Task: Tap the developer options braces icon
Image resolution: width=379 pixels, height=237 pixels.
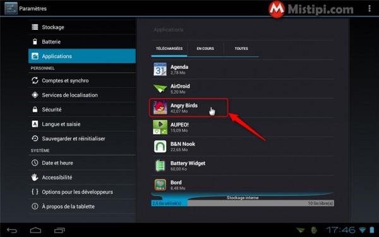Action: point(35,191)
